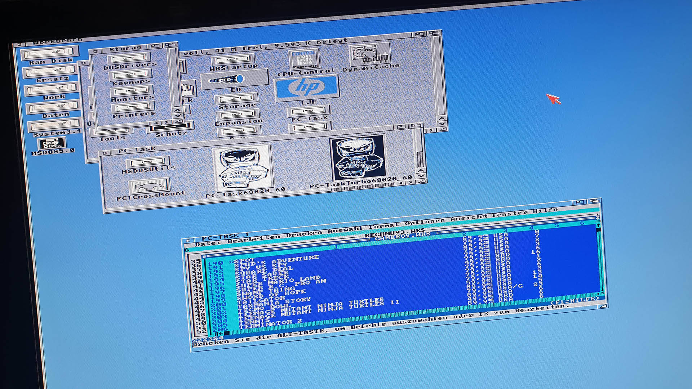Click the spreadsheet up arrow scroll button
Screen dimensions: 692x389
point(598,225)
